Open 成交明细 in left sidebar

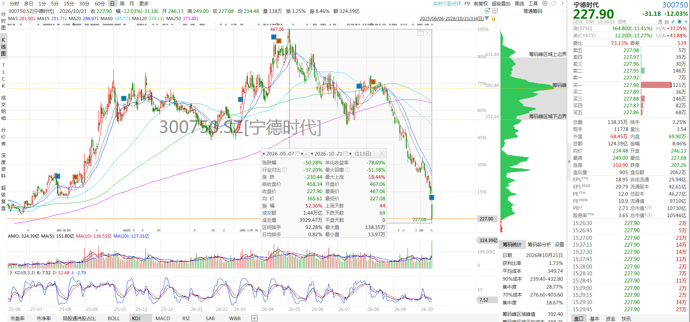point(3,108)
